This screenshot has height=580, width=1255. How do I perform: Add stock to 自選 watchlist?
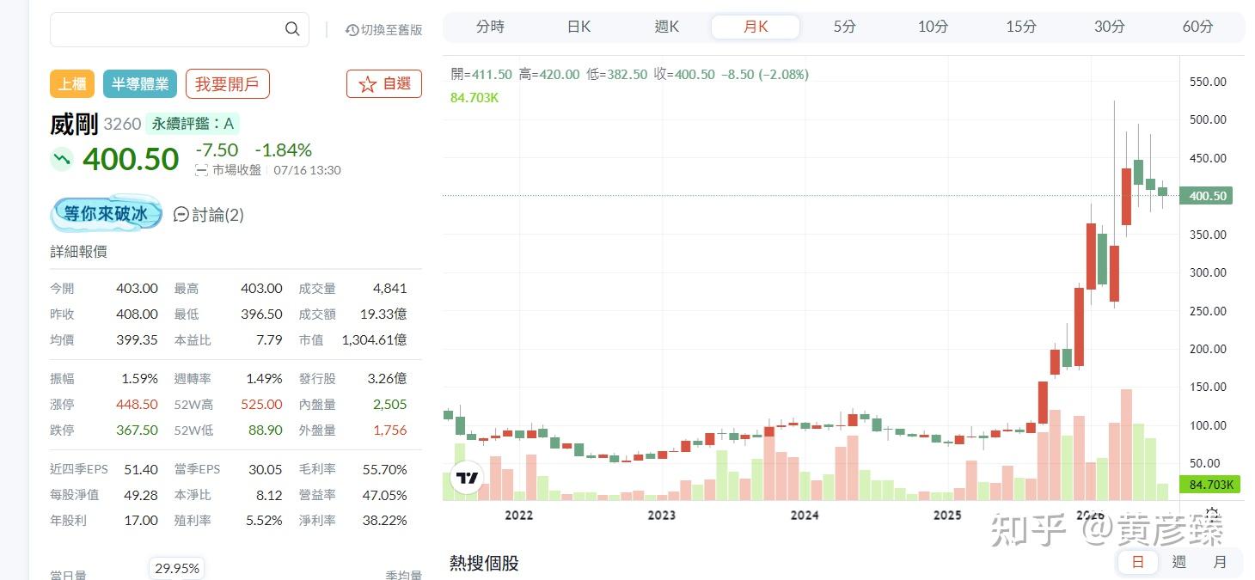[384, 83]
